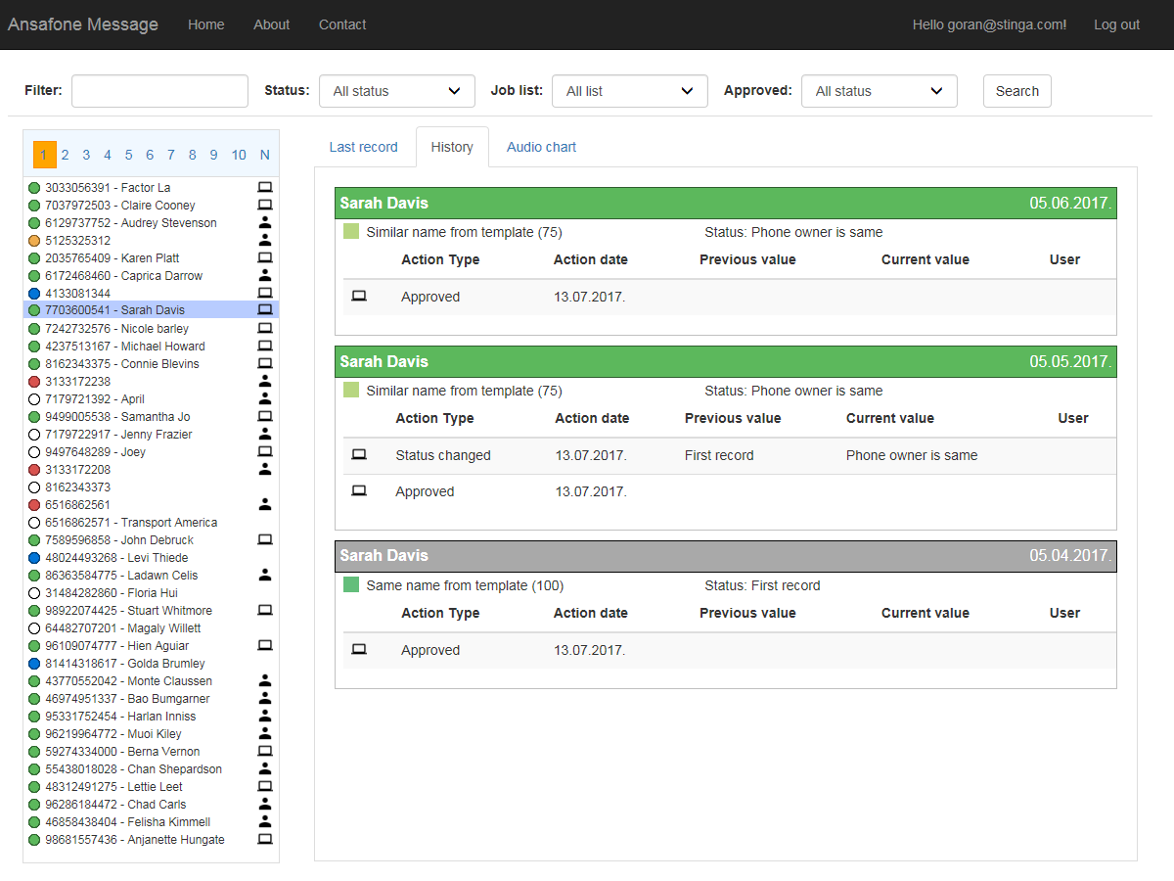Screen dimensions: 1174x881
Task: Click green swatch next to Same name from template
Action: 351,585
